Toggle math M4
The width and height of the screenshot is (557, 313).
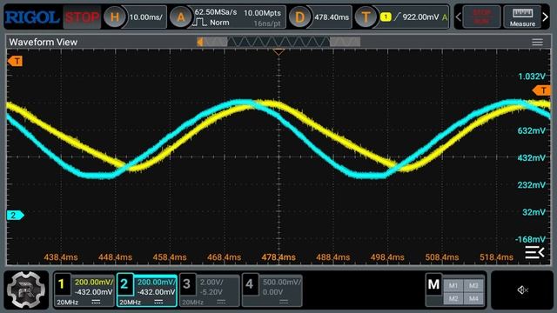(x=473, y=298)
